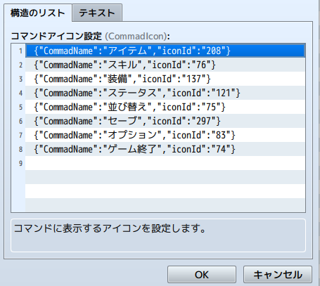Viewport: 320px width, 286px height.
Task: Select the アイテム iconId 208 row
Action: point(165,51)
